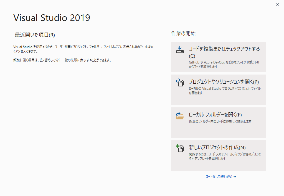Click the ローカルの Visual Studio プロジェクト description

coord(225,91)
